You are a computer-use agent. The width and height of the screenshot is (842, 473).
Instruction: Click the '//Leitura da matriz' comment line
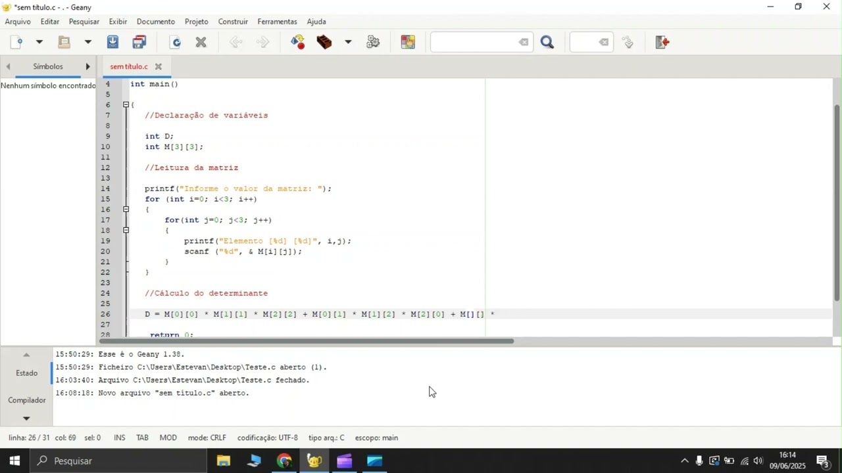191,168
